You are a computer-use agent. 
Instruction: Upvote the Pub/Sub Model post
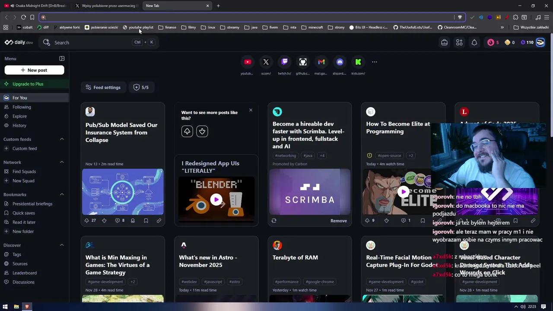tap(90, 220)
